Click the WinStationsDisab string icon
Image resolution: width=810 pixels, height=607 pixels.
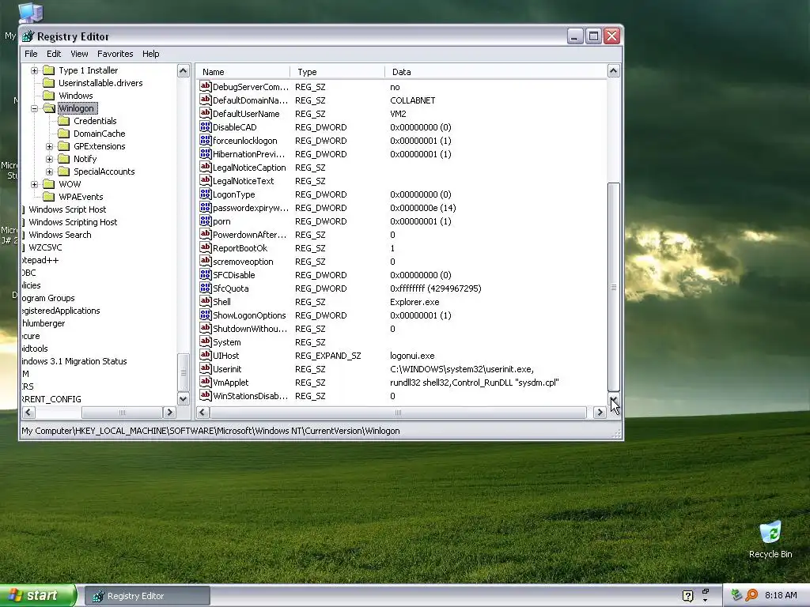click(205, 395)
